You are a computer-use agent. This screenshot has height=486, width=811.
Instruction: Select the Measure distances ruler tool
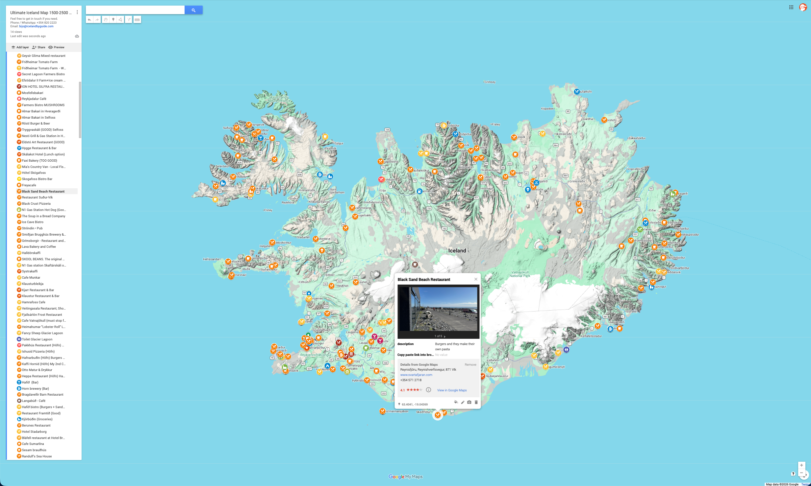pos(137,20)
